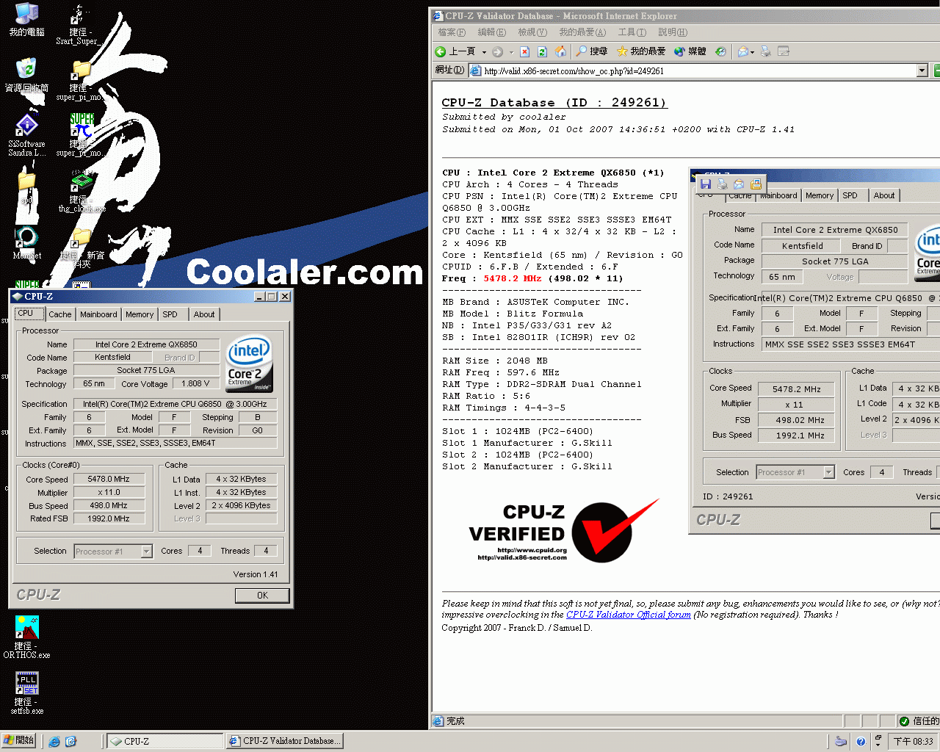This screenshot has width=940, height=752.
Task: Select the thg_clock.exe shortcut icon
Action: pos(82,191)
